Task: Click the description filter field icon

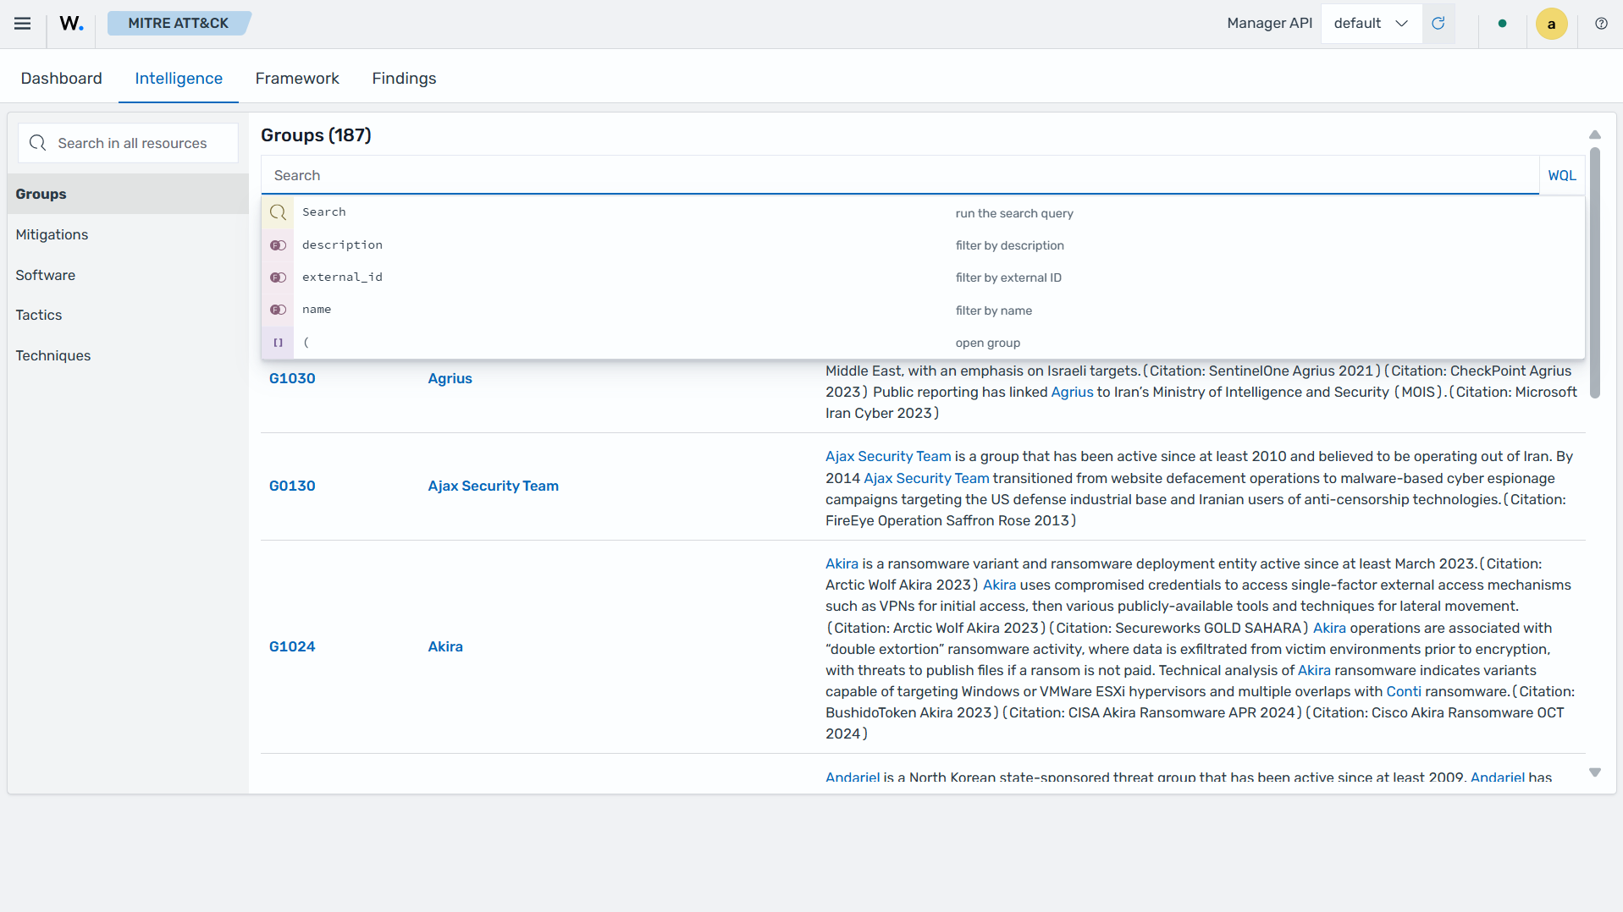Action: pos(278,245)
